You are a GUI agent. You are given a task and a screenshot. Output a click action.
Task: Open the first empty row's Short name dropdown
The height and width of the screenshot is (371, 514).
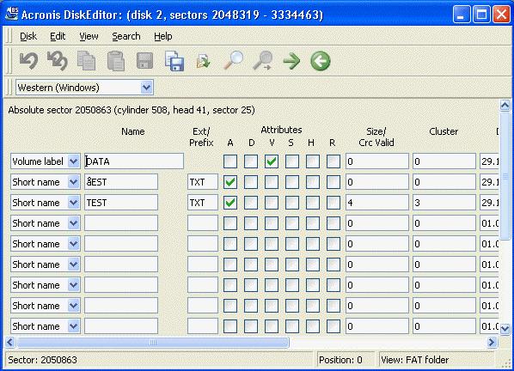click(x=73, y=223)
